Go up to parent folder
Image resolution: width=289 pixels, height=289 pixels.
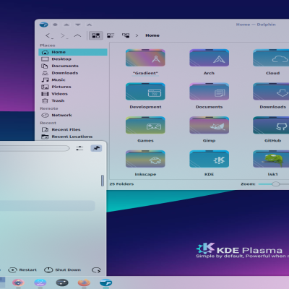[77, 35]
